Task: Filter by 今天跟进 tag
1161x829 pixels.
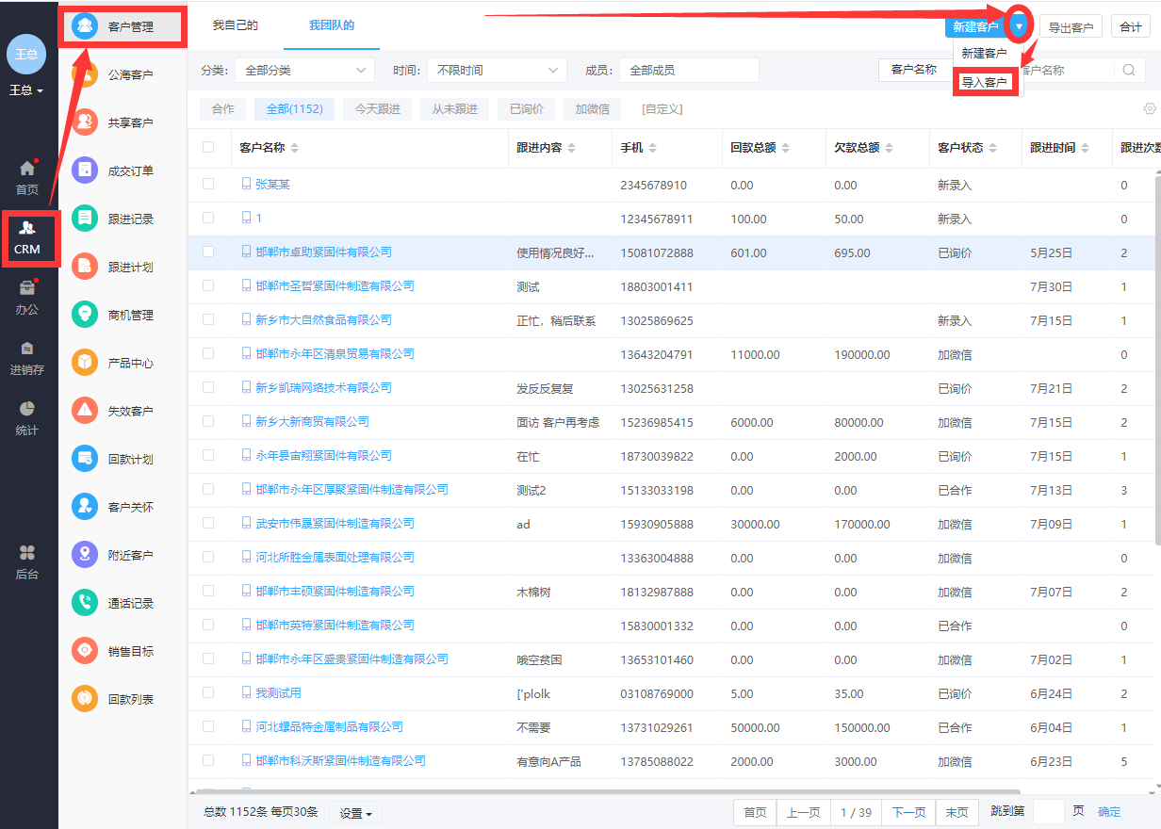Action: tap(378, 109)
